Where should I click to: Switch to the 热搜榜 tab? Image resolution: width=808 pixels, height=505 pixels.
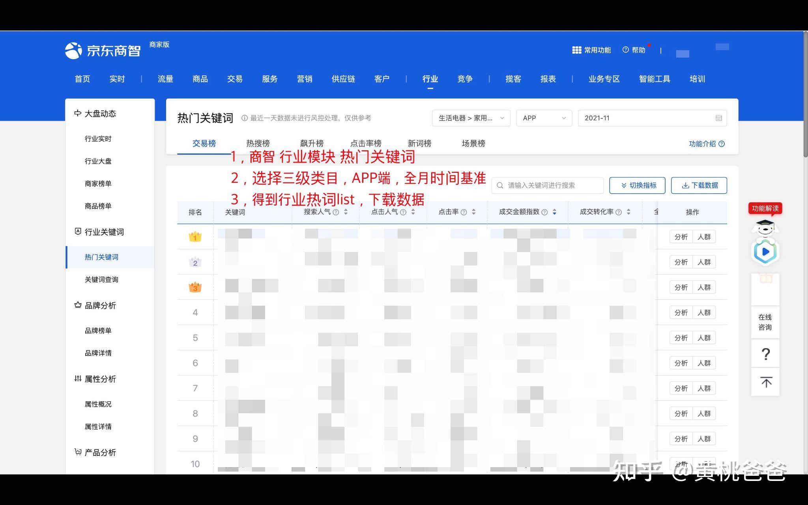point(258,144)
